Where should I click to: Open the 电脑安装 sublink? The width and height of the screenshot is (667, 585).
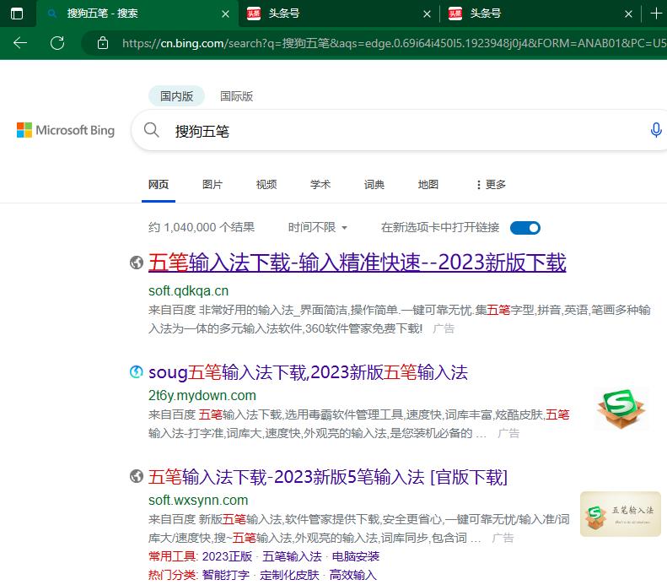click(356, 556)
